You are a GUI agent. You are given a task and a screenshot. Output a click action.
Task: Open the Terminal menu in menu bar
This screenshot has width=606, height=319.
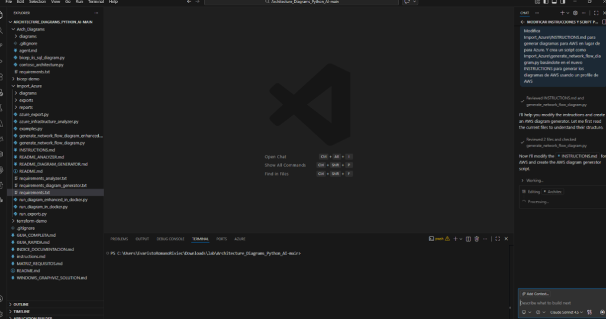point(96,2)
